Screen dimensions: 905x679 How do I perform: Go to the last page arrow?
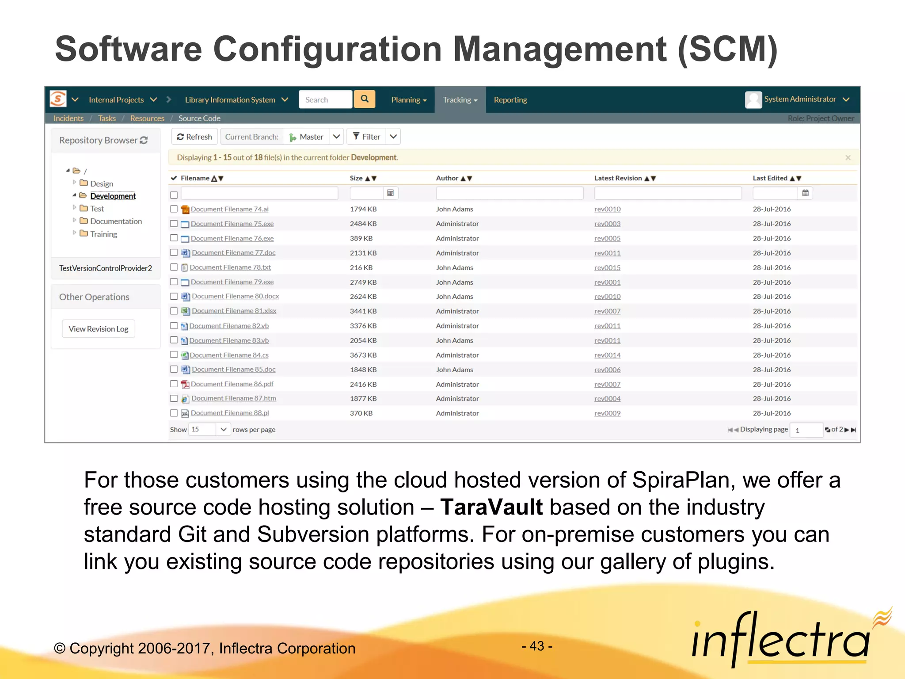(x=853, y=430)
